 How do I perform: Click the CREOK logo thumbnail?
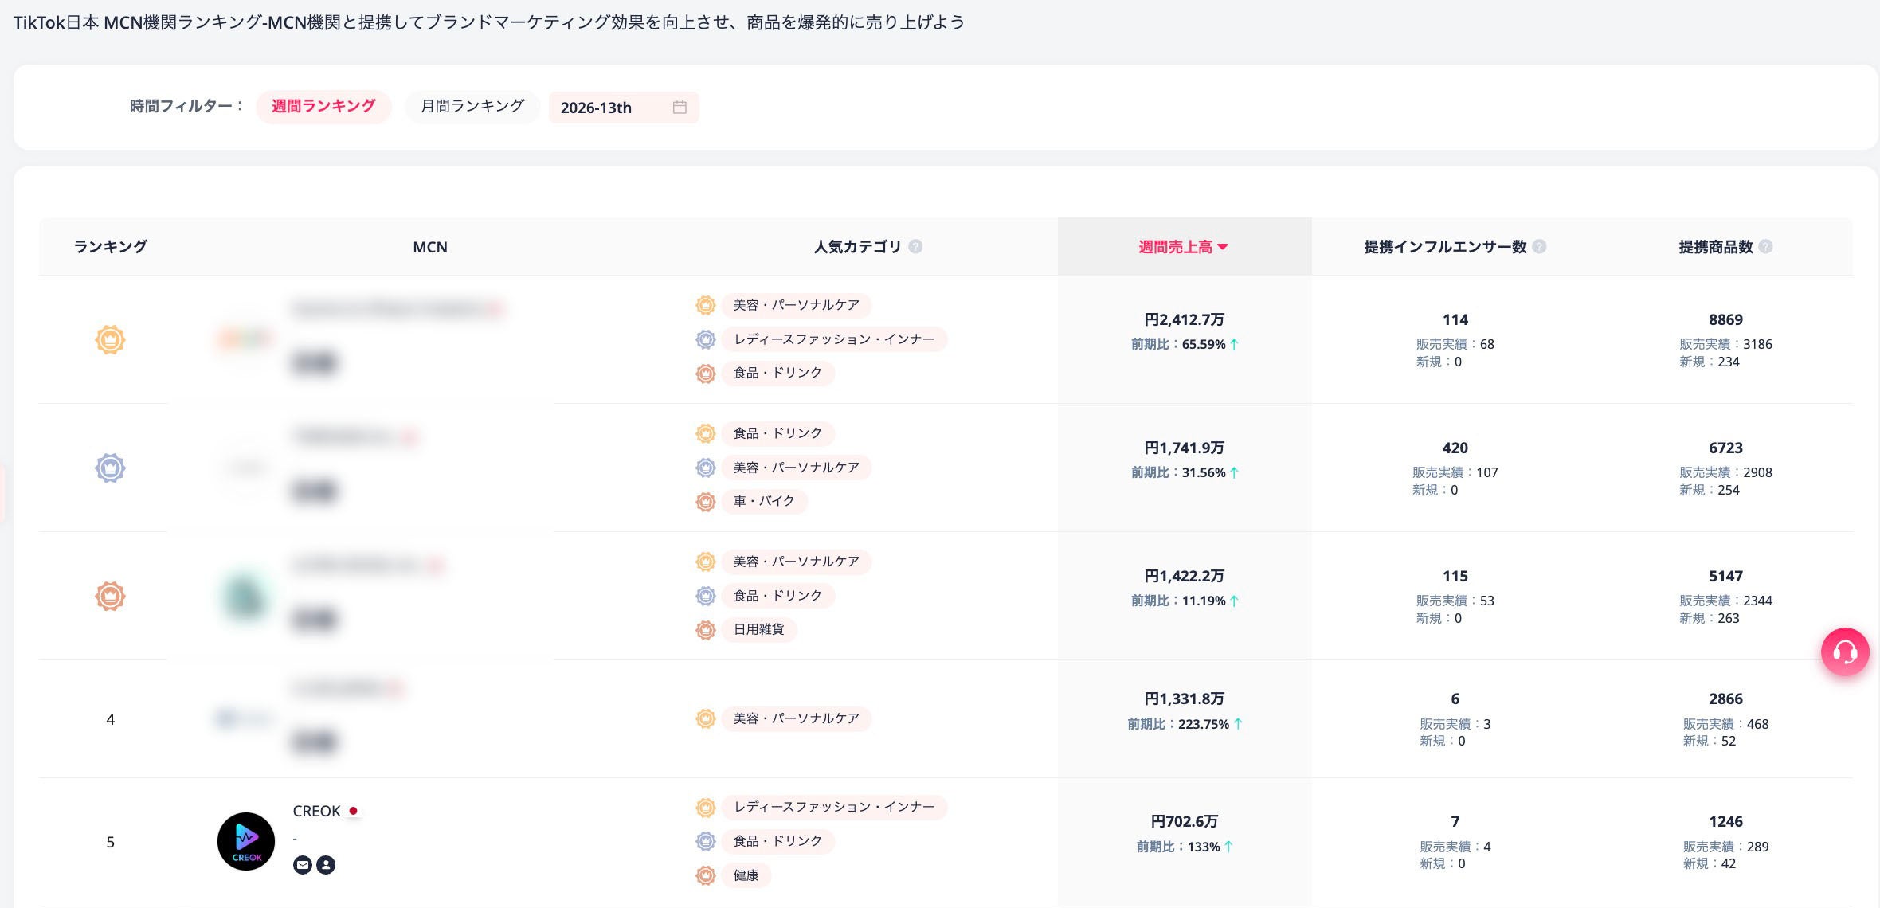[246, 842]
